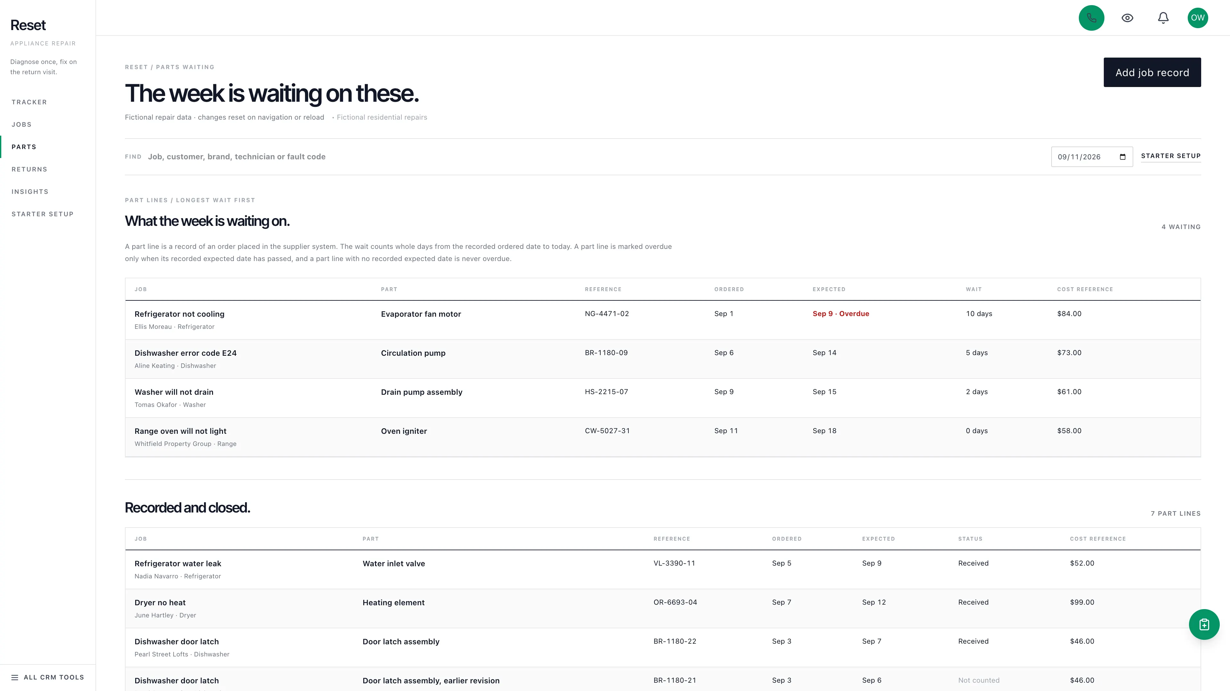This screenshot has width=1230, height=691.
Task: Toggle the eye visibility icon in header
Action: (x=1127, y=18)
